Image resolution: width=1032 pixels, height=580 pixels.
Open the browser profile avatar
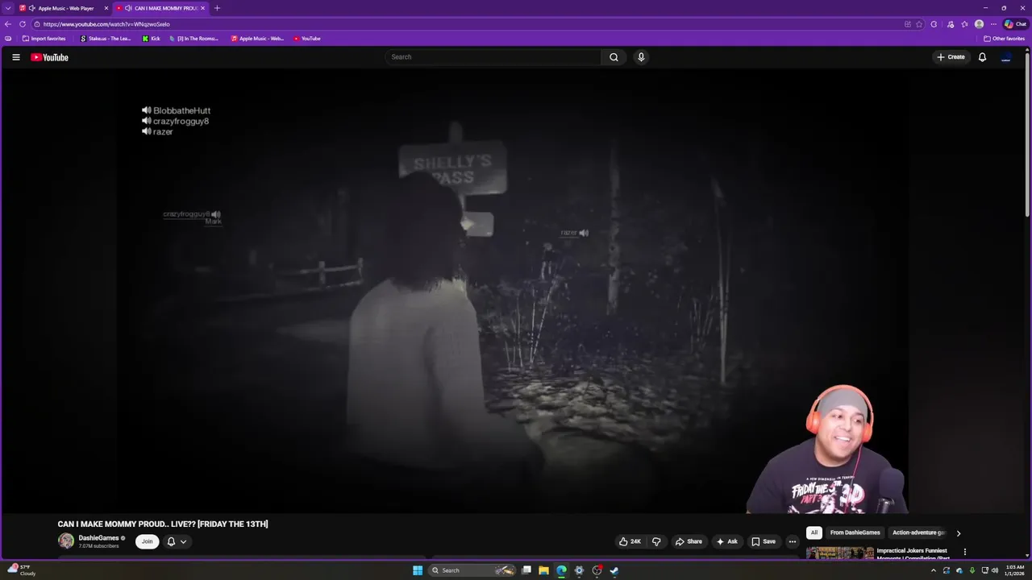[x=979, y=24]
